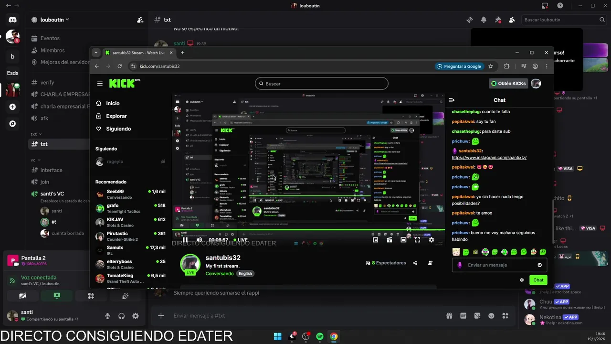Open Discord direct messages home icon
The width and height of the screenshot is (611, 344).
click(12, 20)
